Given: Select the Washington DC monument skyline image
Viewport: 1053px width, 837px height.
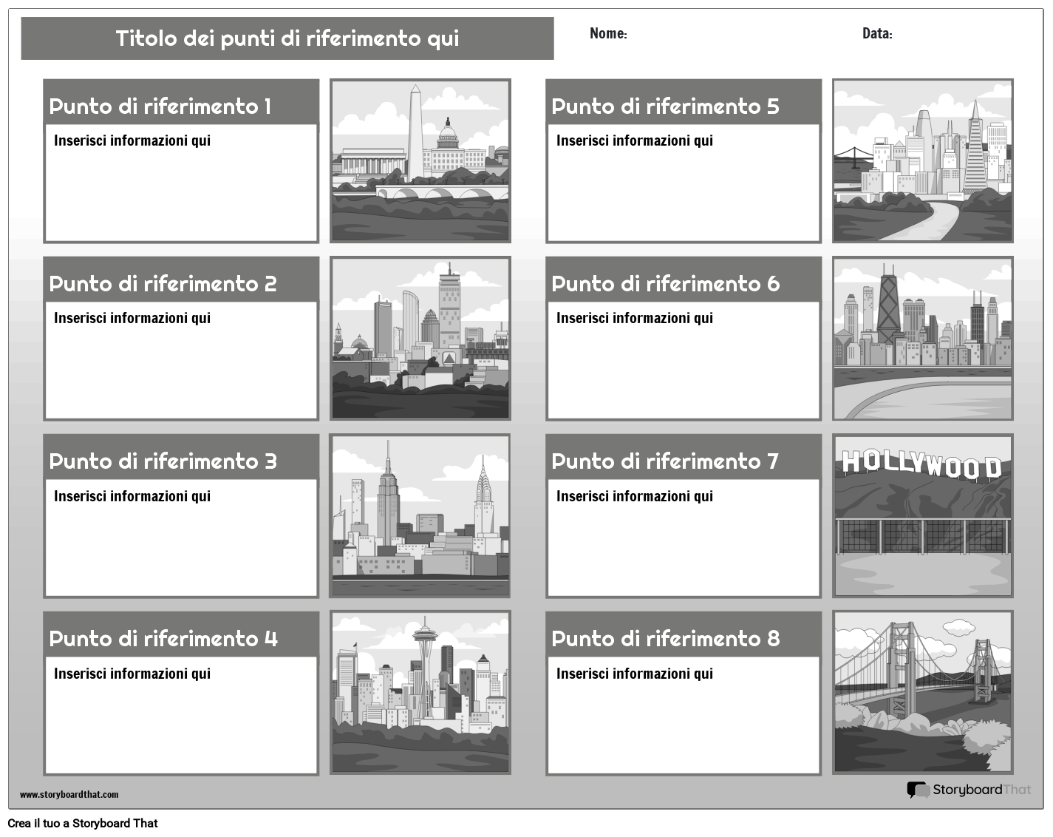Looking at the screenshot, I should click(420, 160).
